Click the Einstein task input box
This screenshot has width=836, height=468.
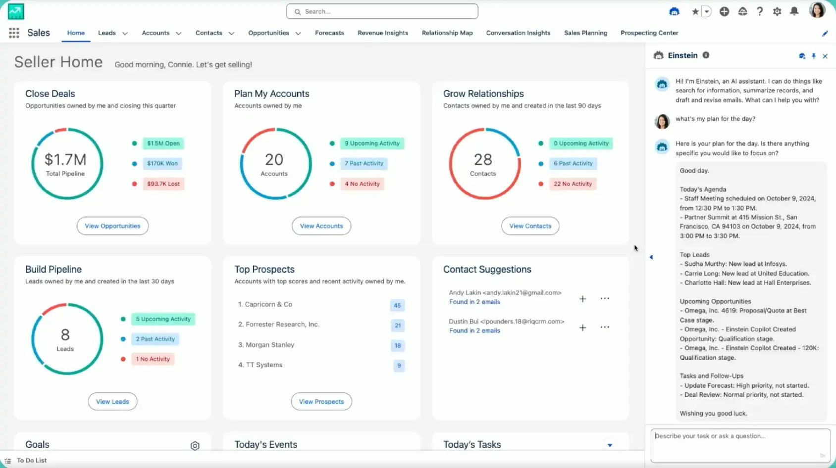pyautogui.click(x=740, y=446)
